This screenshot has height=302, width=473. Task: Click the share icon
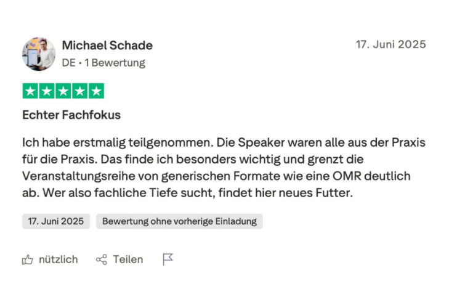102,259
